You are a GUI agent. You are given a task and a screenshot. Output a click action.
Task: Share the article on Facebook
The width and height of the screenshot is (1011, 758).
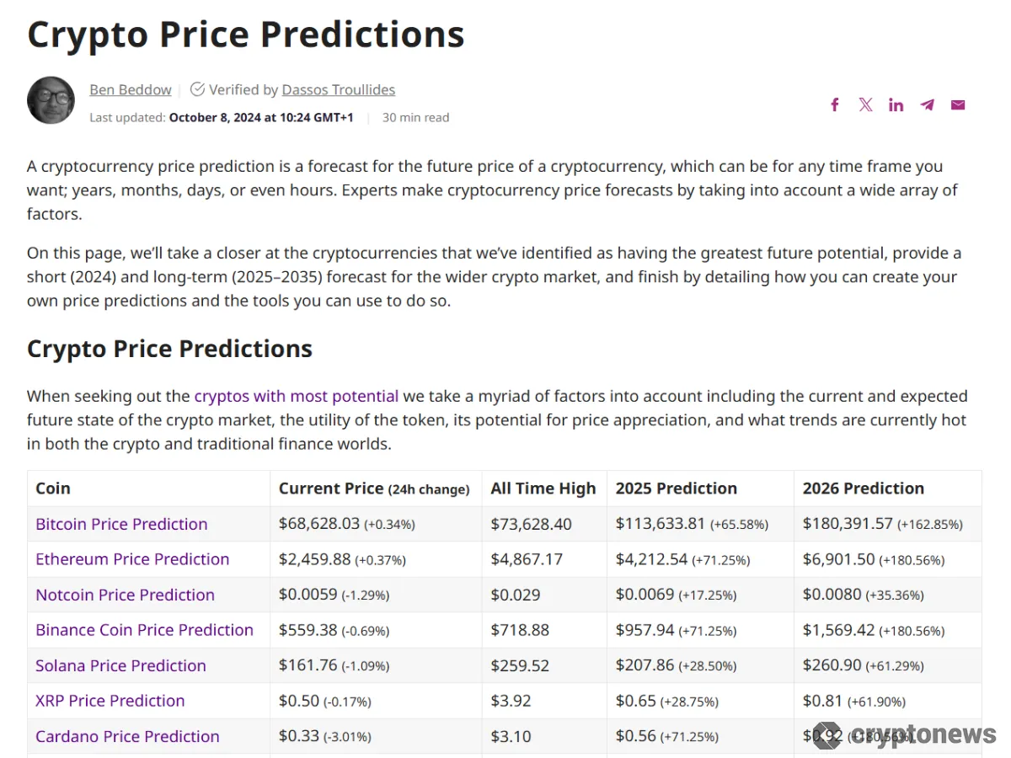pos(834,104)
